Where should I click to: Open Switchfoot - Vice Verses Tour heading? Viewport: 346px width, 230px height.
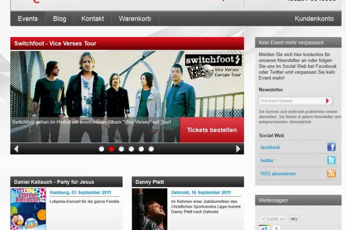pos(55,43)
